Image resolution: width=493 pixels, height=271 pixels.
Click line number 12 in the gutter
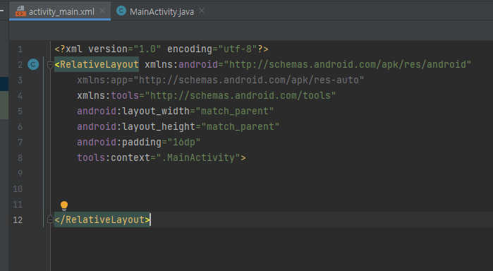tap(18, 219)
